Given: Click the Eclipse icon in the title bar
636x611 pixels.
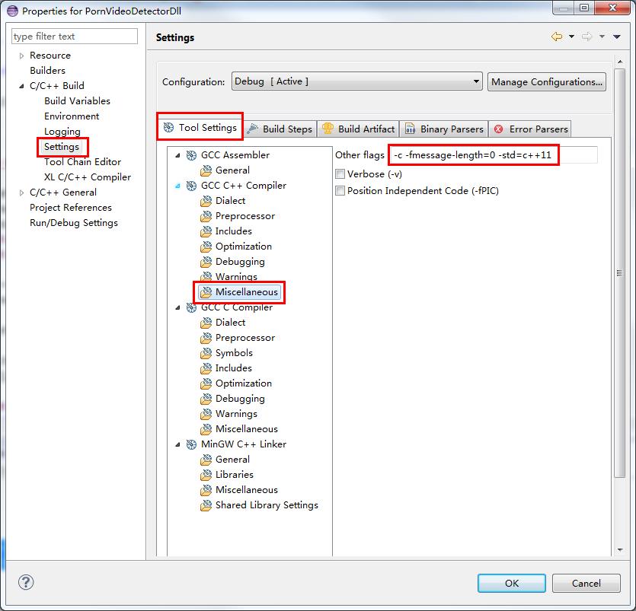Looking at the screenshot, I should click(13, 11).
